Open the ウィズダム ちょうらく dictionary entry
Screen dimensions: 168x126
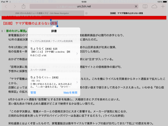coord(54,53)
